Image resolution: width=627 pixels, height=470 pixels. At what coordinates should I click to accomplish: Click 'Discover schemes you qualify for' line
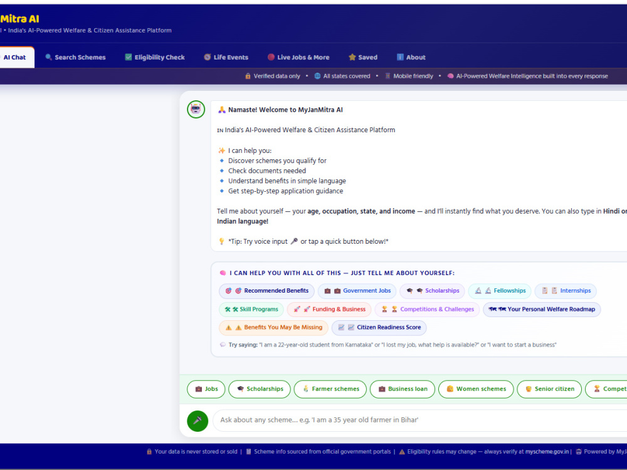point(277,160)
